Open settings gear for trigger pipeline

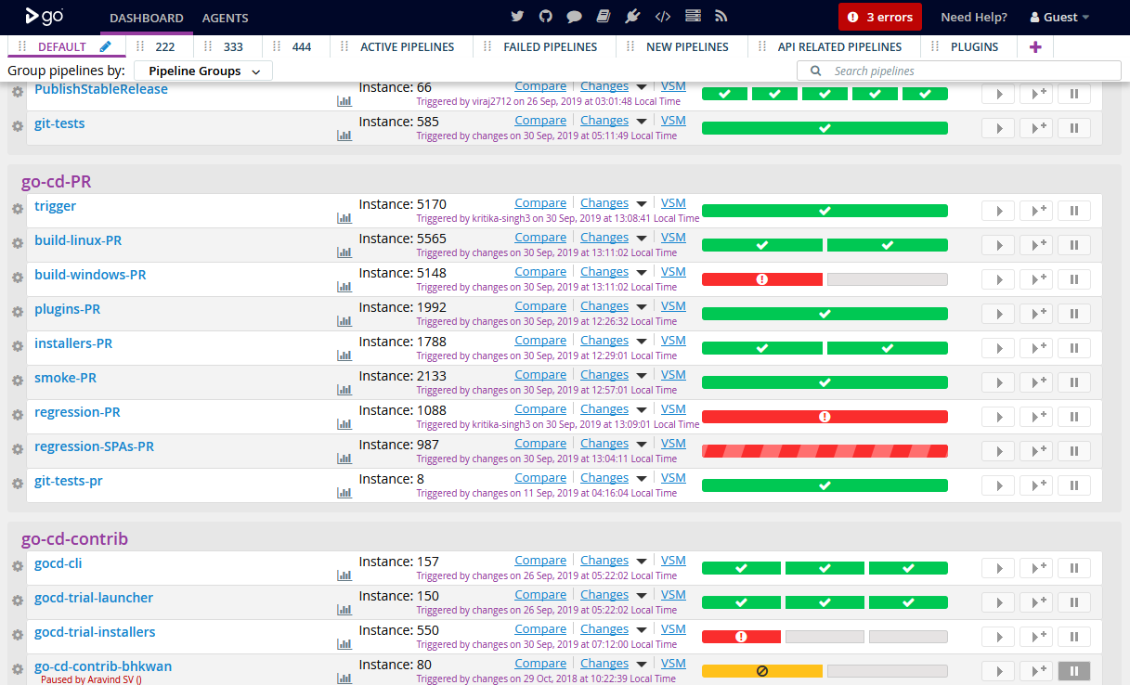17,209
